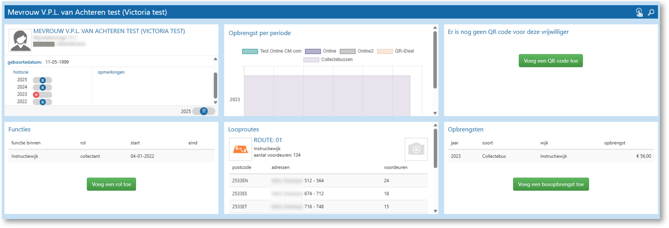Click the camera photo placeholder in Looproutes
The height and width of the screenshot is (228, 669).
(416, 149)
